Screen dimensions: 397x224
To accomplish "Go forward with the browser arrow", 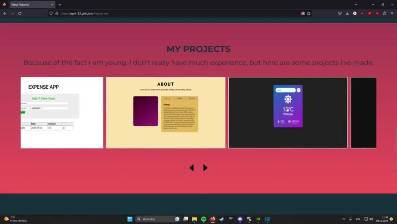I will coord(12,14).
